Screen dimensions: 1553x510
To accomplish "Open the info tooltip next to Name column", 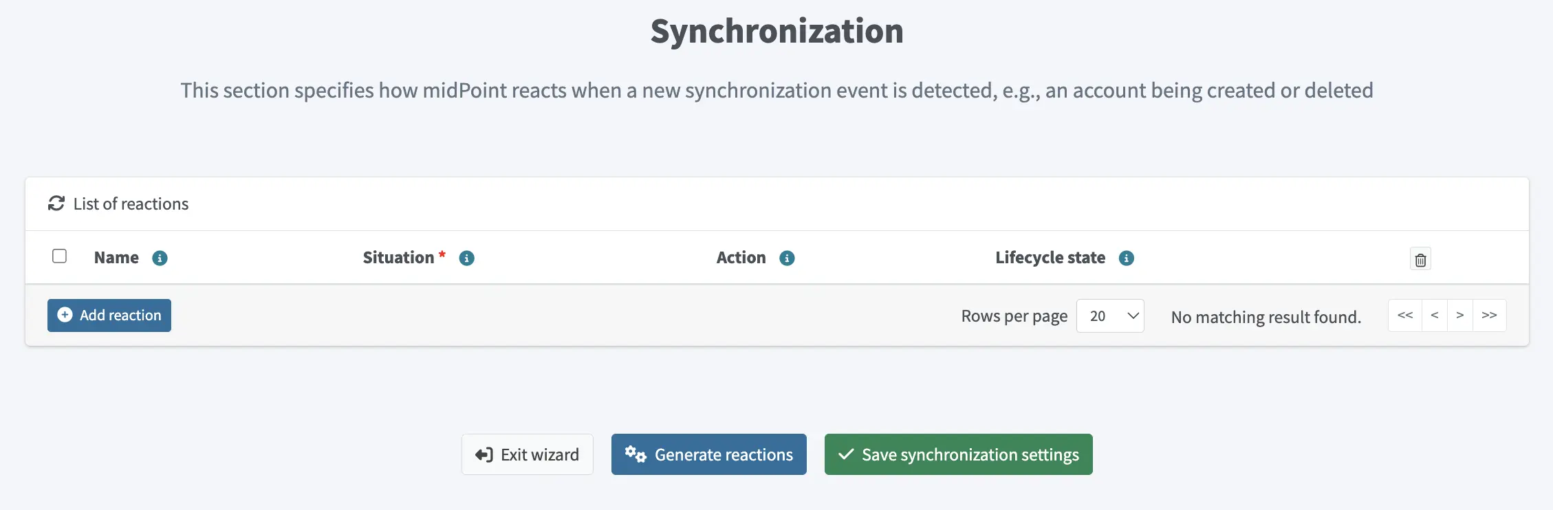I will 160,258.
